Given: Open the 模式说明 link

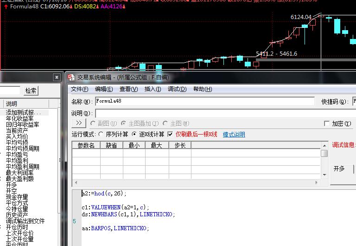Looking at the screenshot, I should tap(234, 134).
